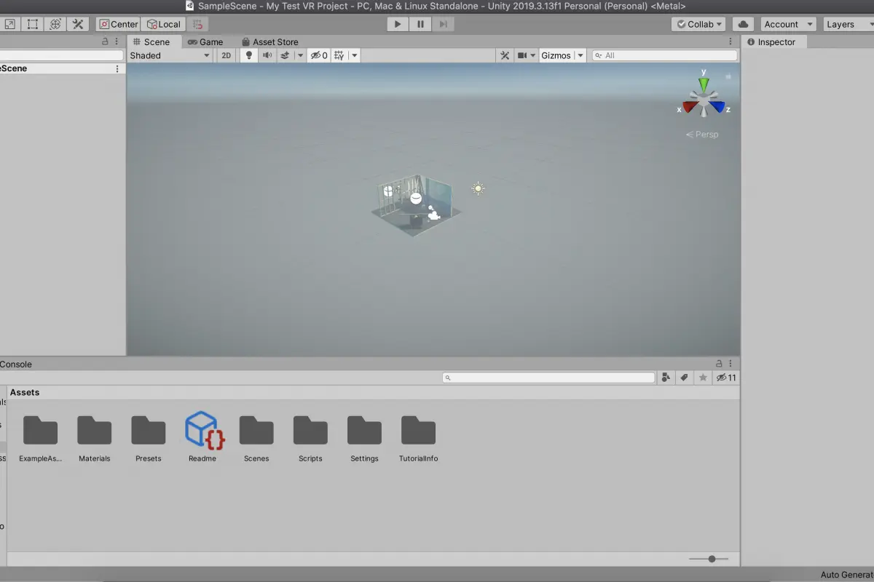Image resolution: width=874 pixels, height=582 pixels.
Task: Toggle scene lighting bulb icon
Action: pos(248,55)
